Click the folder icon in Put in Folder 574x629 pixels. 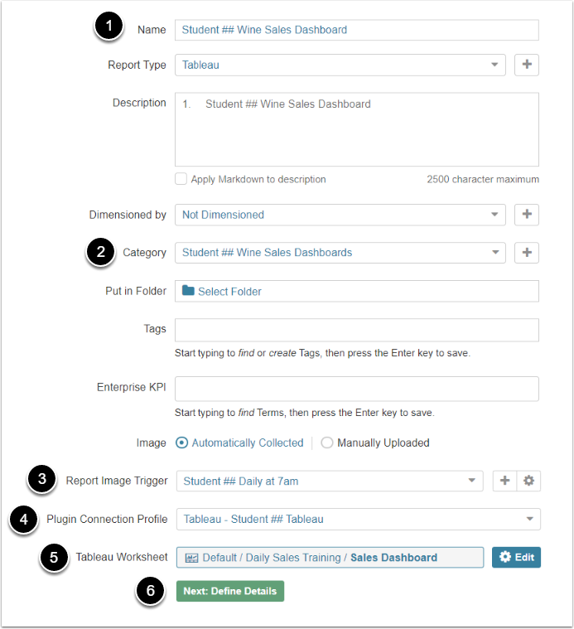188,291
